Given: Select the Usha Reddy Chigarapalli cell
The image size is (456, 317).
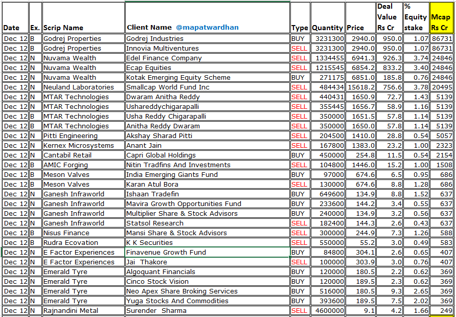Looking at the screenshot, I should (x=208, y=117).
